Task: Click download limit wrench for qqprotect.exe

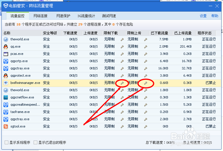Action: (x=122, y=76)
